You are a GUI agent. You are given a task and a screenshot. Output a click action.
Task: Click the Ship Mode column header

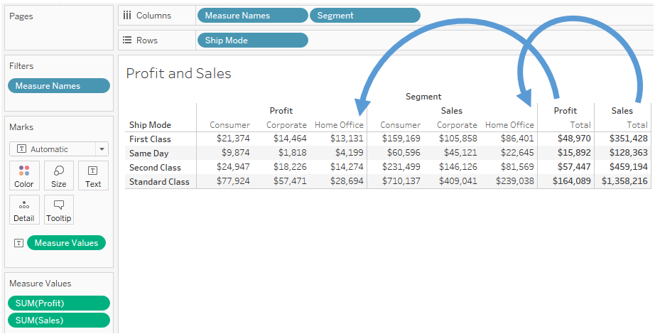tap(150, 125)
